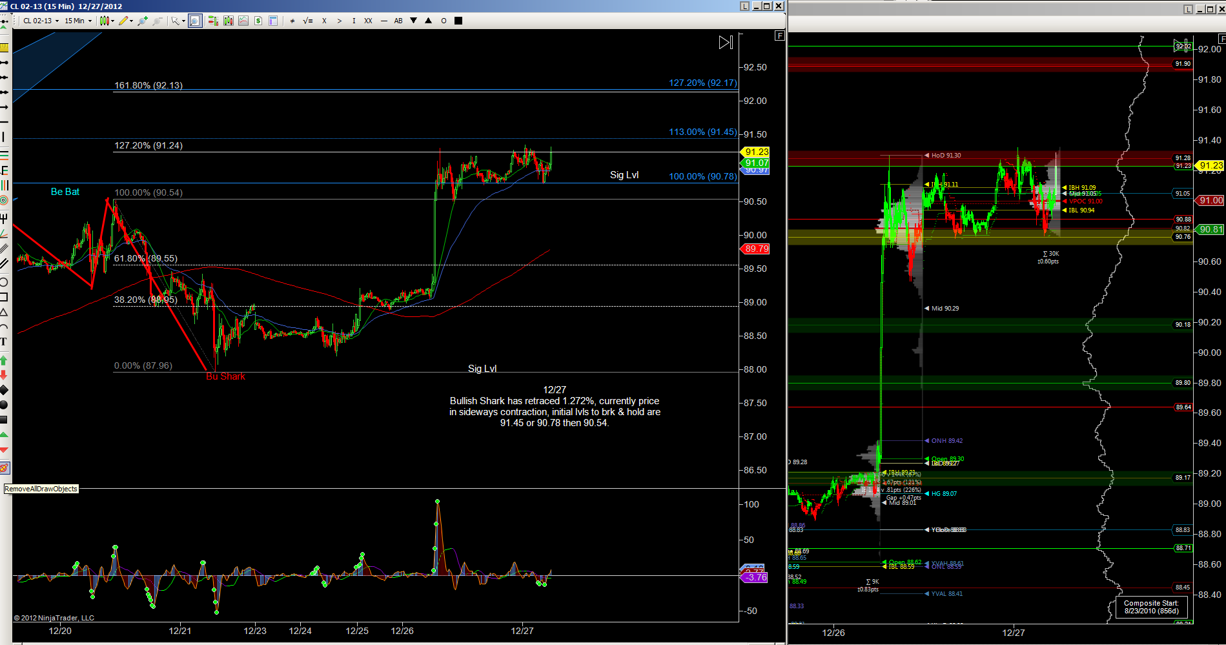The image size is (1226, 645).
Task: Select the green up arrow marker tool
Action: pos(4,360)
